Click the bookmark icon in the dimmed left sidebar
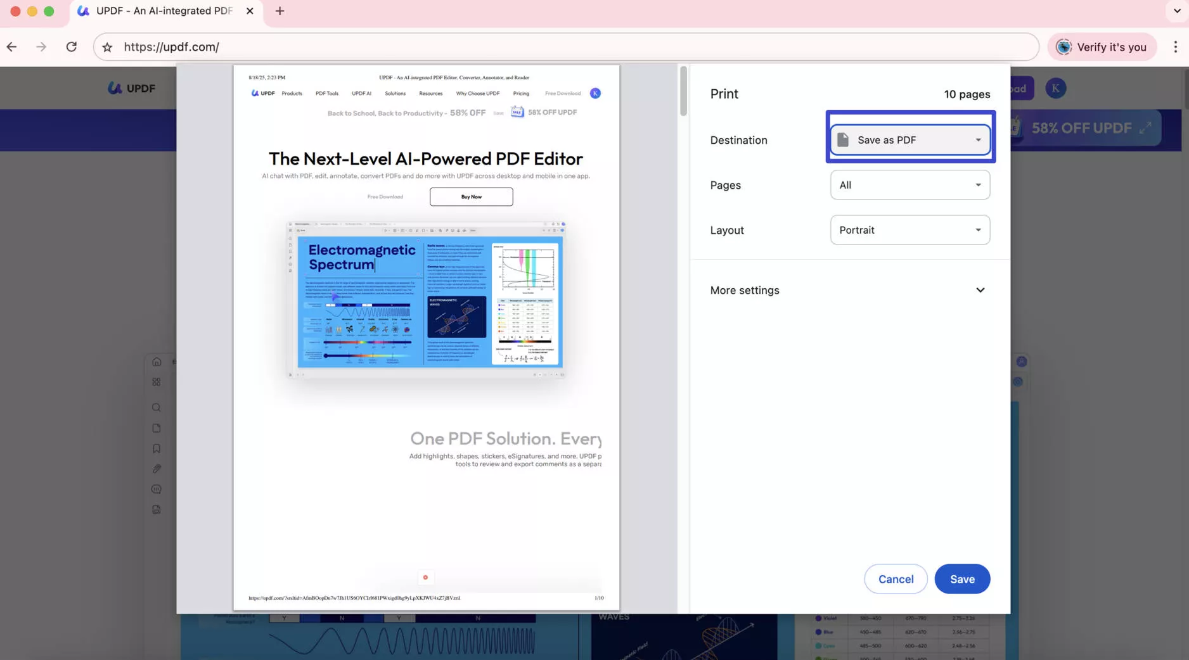 (157, 448)
